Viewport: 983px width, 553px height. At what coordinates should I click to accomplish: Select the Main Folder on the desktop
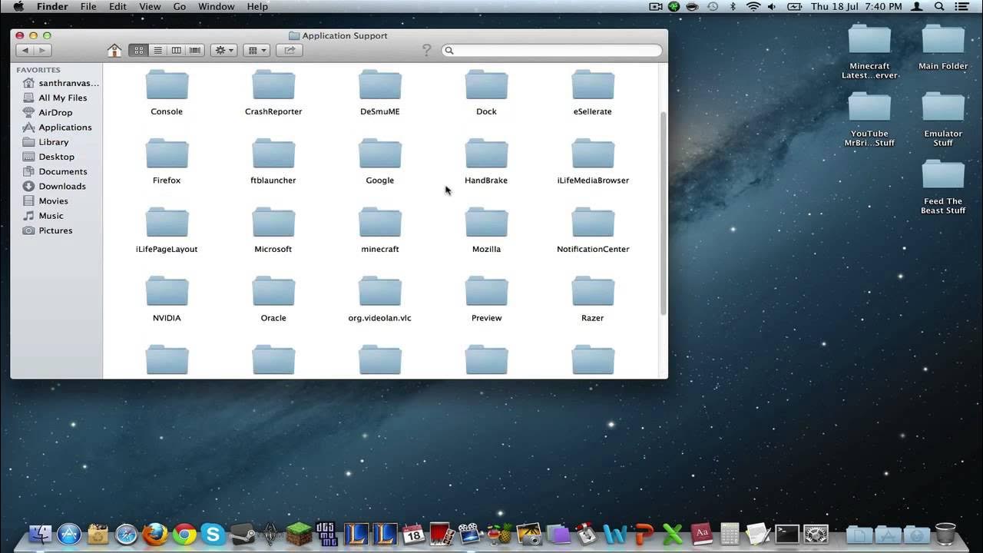943,48
